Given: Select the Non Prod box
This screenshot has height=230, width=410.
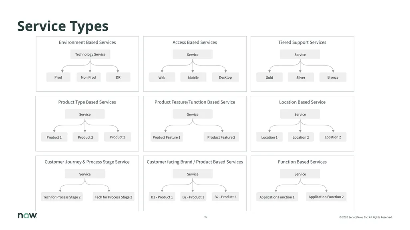Looking at the screenshot, I should coord(88,77).
